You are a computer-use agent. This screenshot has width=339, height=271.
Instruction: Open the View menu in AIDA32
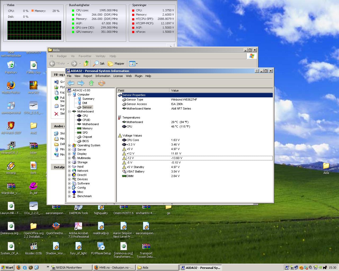(x=77, y=76)
